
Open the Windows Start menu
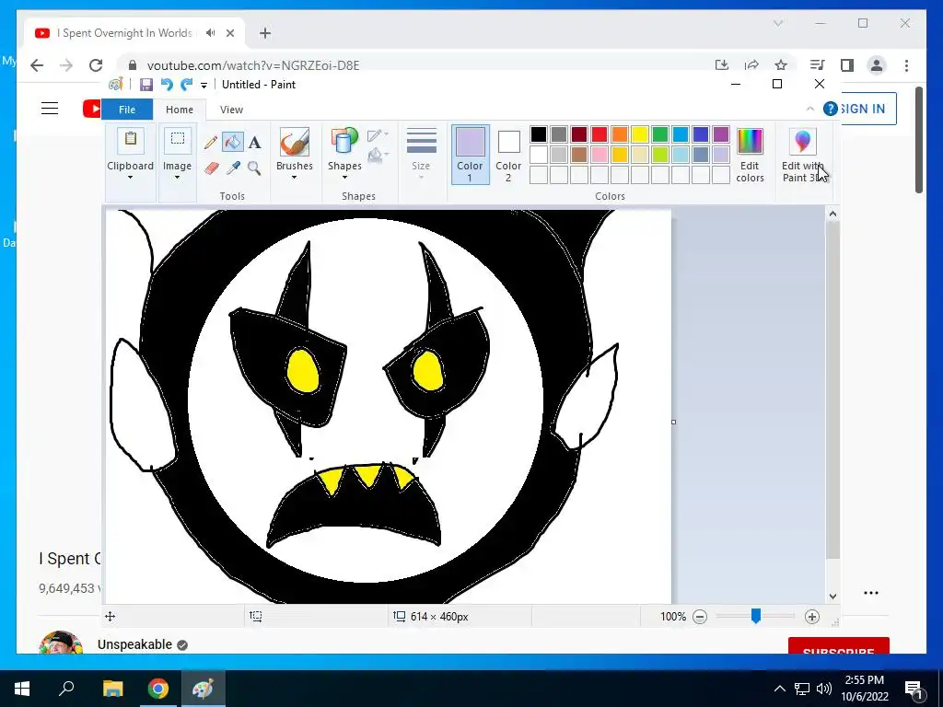point(22,689)
